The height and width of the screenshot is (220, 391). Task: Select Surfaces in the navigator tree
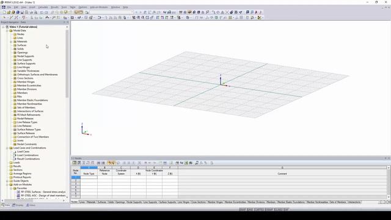point(22,45)
